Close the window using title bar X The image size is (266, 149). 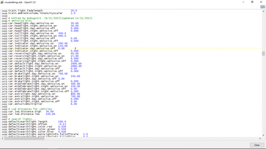point(261,2)
